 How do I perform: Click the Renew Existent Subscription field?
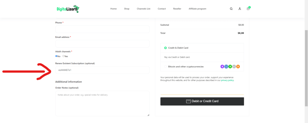tap(103, 70)
